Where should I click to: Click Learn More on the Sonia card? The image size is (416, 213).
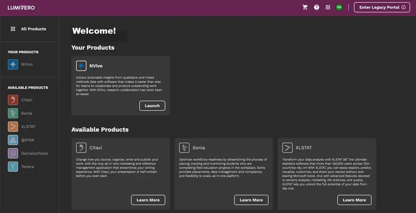(251, 200)
